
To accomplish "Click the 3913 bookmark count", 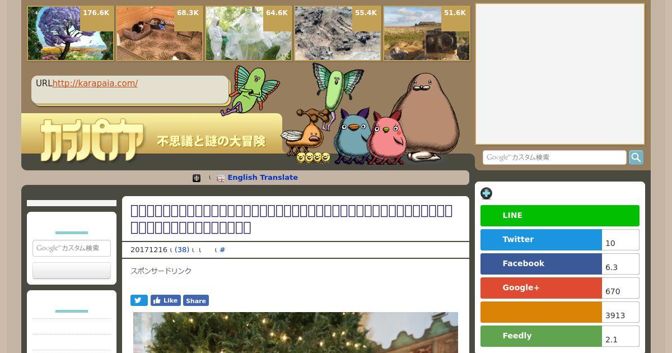I will point(620,312).
